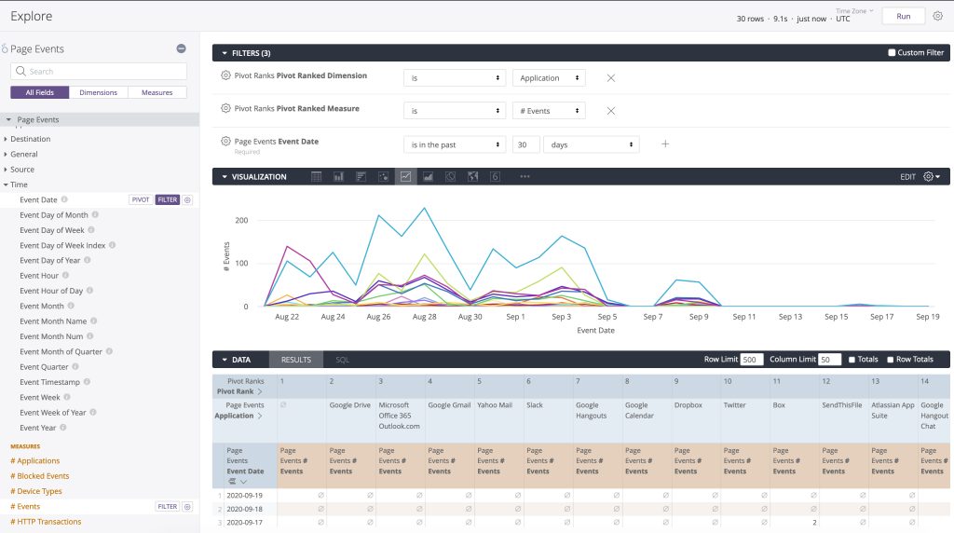954x533 pixels.
Task: Select the column chart visualization icon
Action: click(x=338, y=176)
